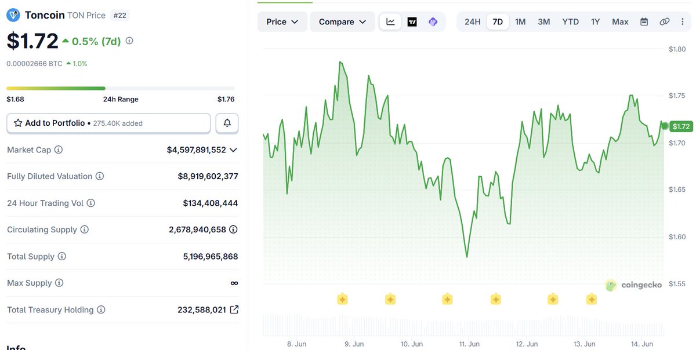
Task: Click the $134,408,444 trading volume value
Action: (x=211, y=203)
